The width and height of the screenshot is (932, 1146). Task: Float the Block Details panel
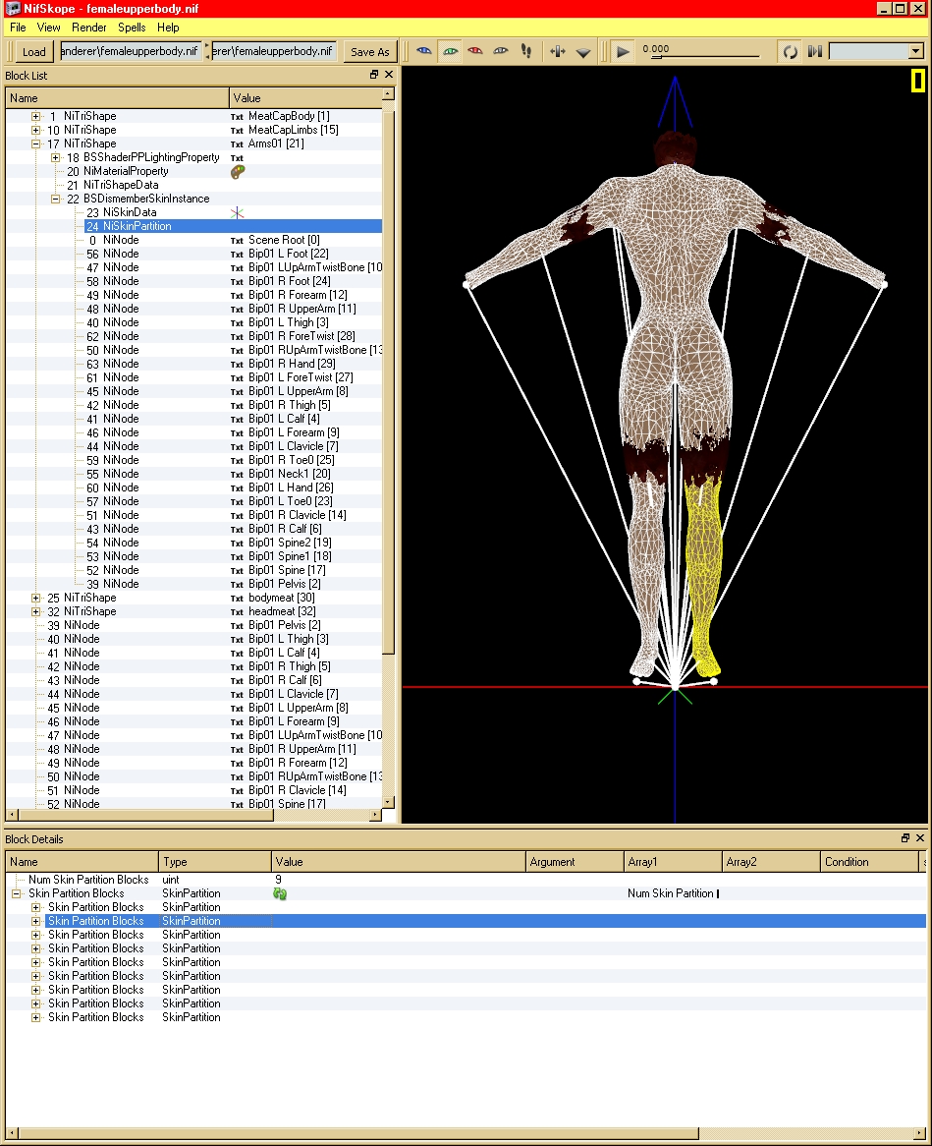click(905, 837)
